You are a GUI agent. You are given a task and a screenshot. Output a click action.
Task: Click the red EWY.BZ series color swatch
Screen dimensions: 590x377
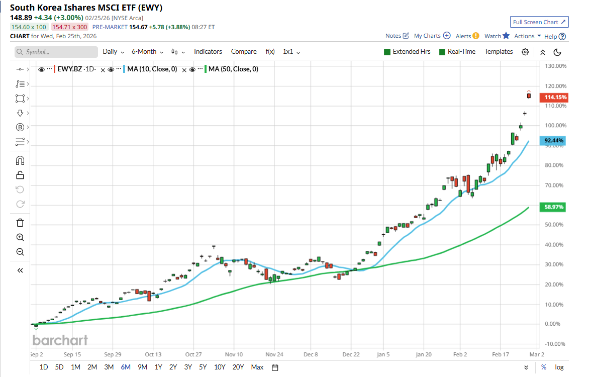pyautogui.click(x=54, y=69)
